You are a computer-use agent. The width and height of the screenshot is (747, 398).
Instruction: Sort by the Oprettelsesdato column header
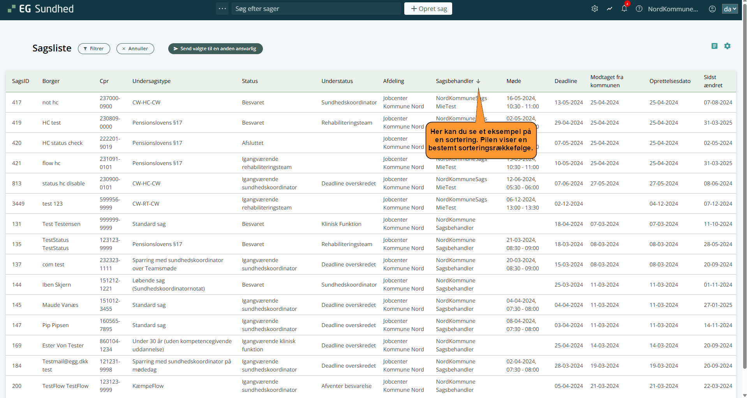[x=670, y=81]
